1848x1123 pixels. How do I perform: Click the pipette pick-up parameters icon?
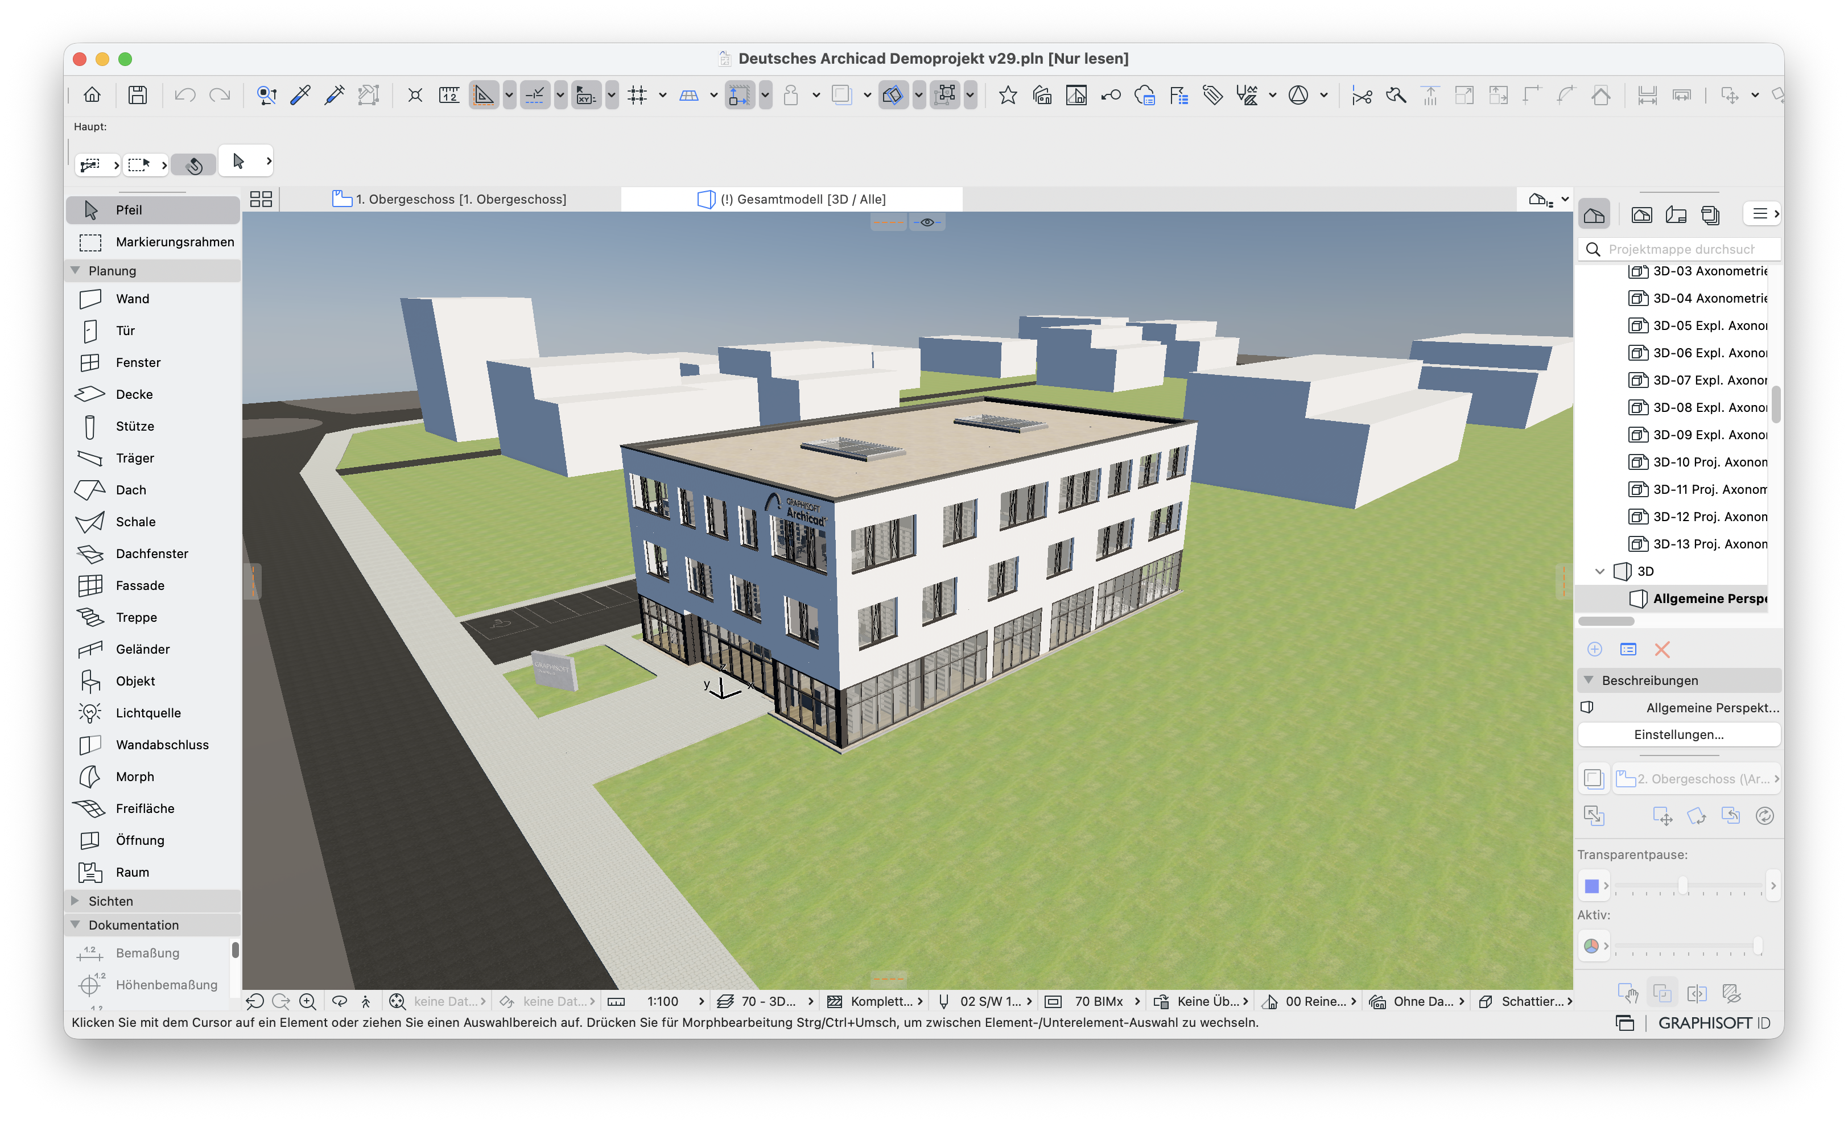(300, 95)
